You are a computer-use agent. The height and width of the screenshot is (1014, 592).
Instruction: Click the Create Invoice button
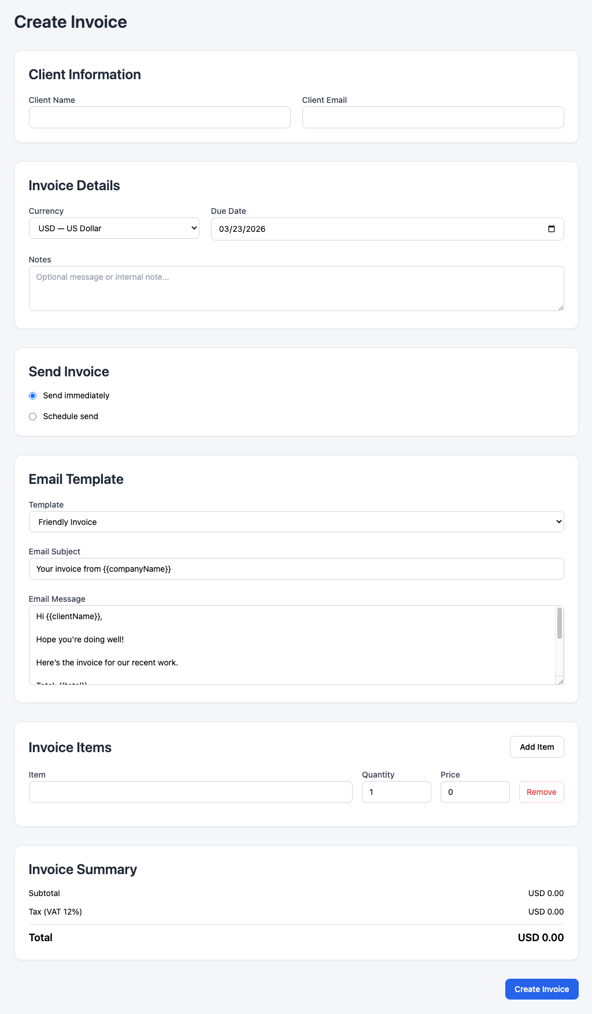541,989
